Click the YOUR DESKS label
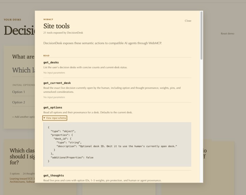Screen dimensions: 246x195 pos(12,20)
